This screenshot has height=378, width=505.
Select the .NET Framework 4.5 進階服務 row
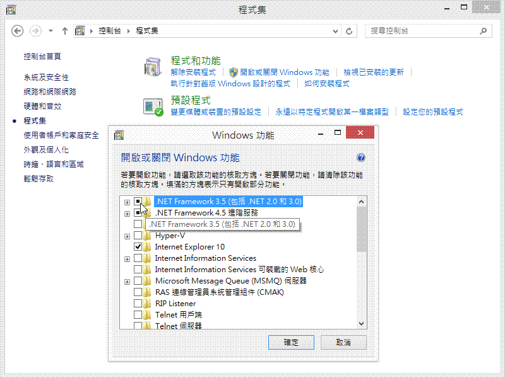tap(206, 213)
